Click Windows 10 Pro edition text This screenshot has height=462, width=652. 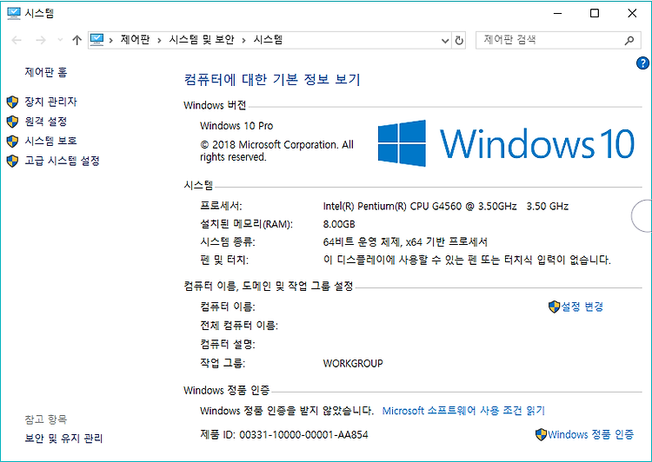tap(236, 125)
